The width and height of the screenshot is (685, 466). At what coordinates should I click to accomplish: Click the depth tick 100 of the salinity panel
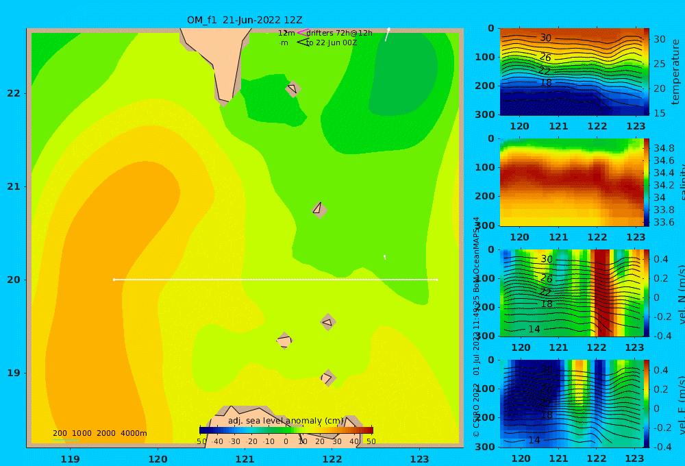tap(485, 167)
